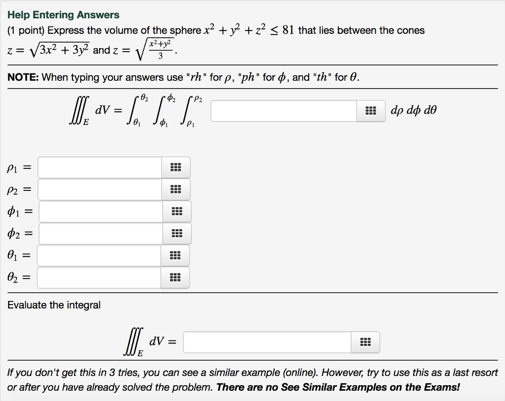Place cursor in the θ2 field
Image resolution: width=505 pixels, height=401 pixels.
point(99,278)
